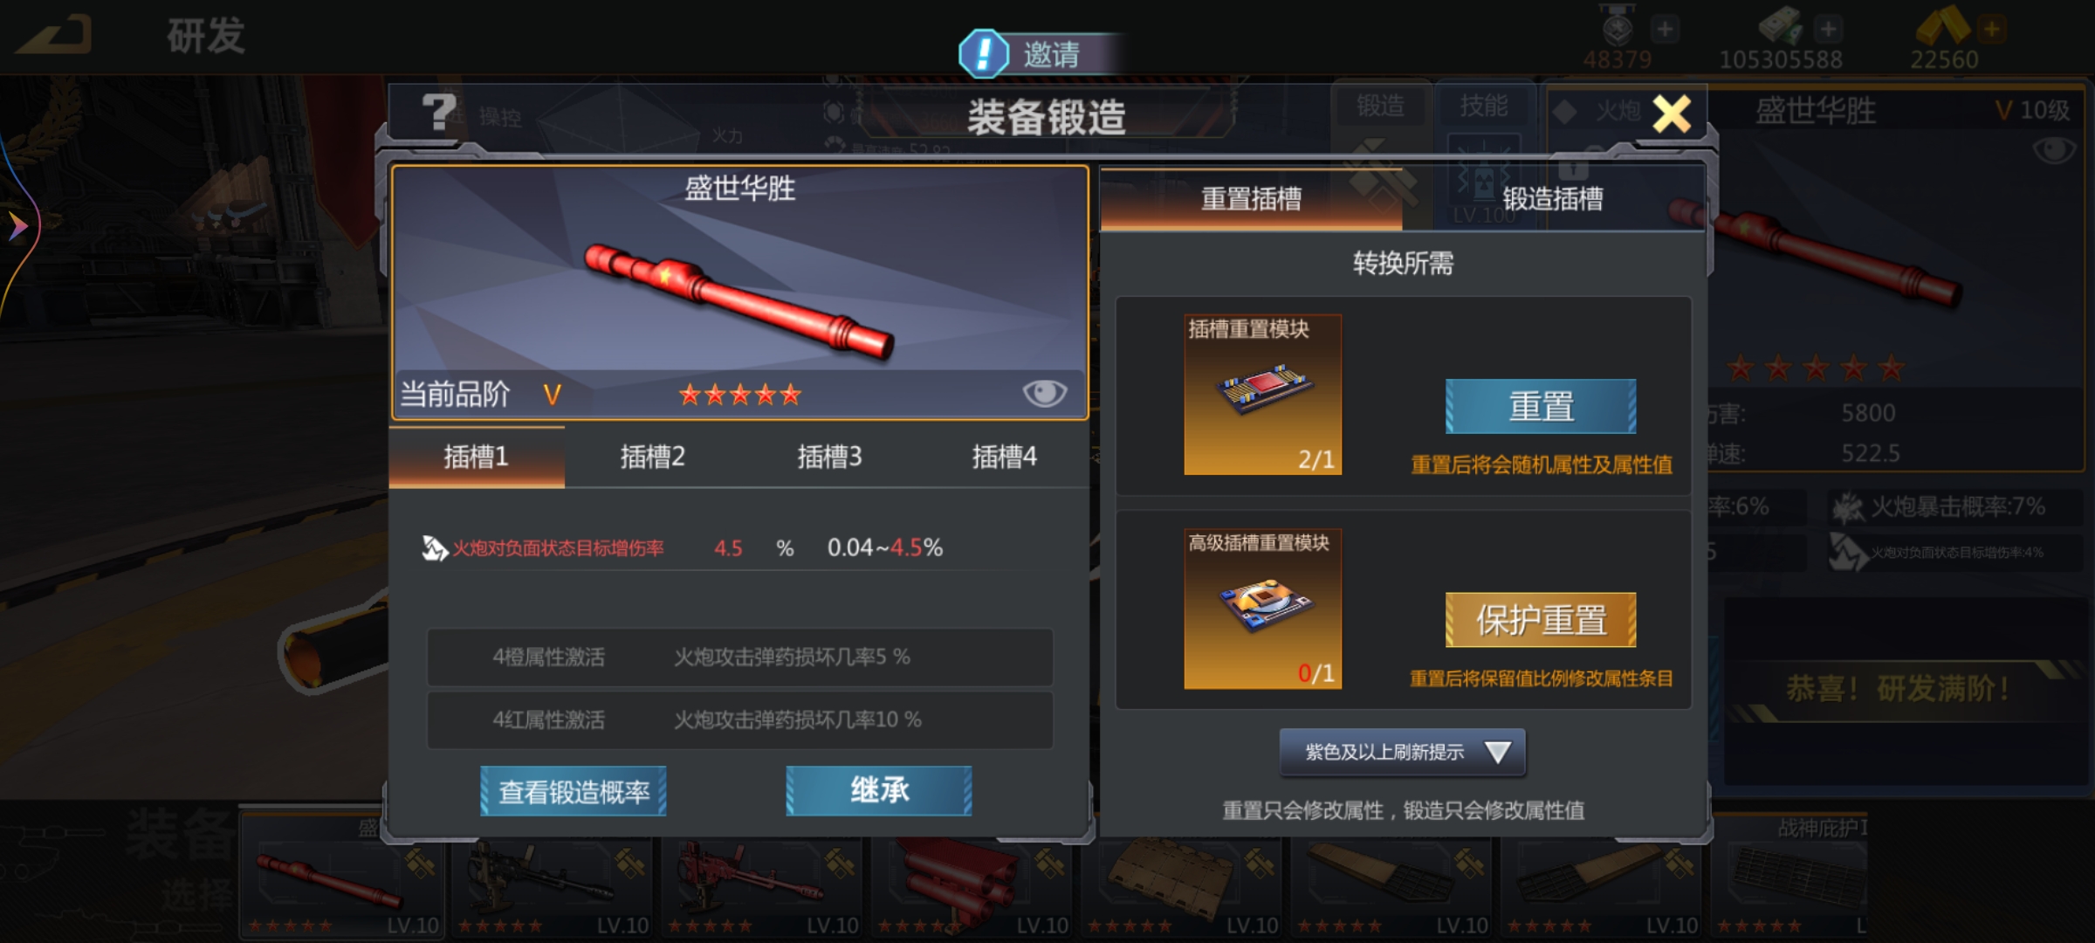Select the 插槽4 tab
Screen dimensions: 2095x943
click(1004, 457)
